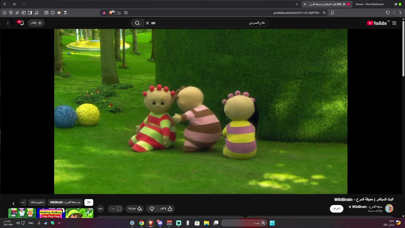Image resolution: width=405 pixels, height=228 pixels.
Task: Open more actions three-dot menu
Action: click(x=100, y=209)
